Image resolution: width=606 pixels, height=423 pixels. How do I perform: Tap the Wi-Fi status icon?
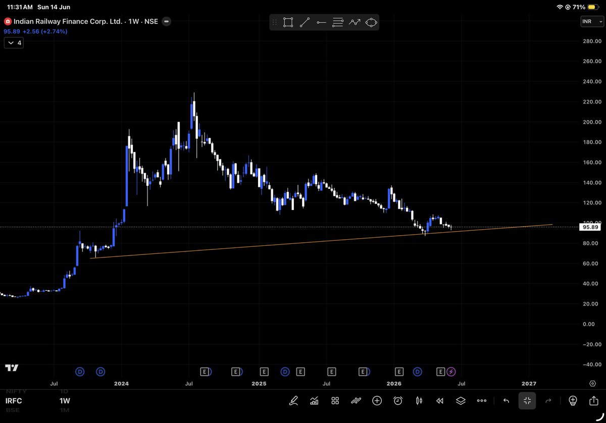click(x=560, y=7)
